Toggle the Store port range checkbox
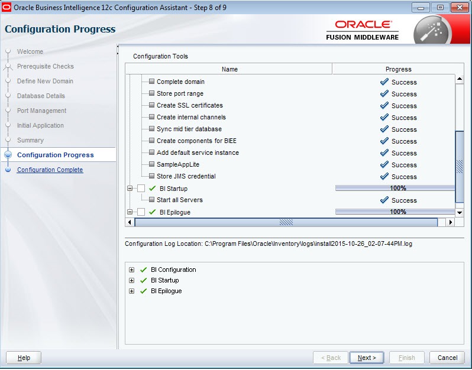The image size is (472, 370). (151, 93)
